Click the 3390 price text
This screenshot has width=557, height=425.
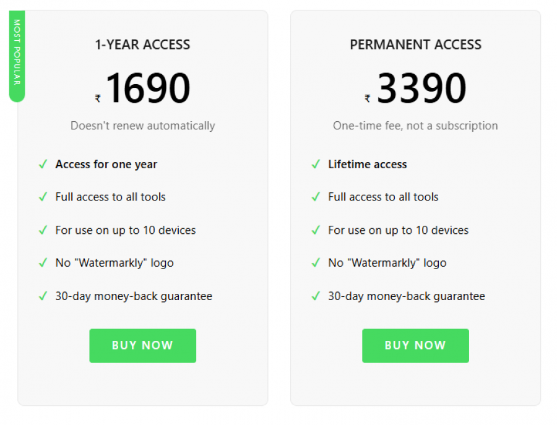[423, 87]
